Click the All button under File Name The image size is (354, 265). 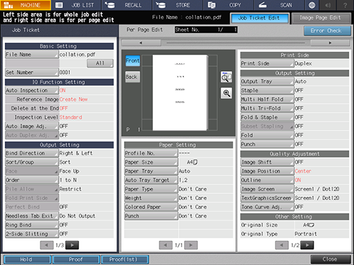coord(100,64)
